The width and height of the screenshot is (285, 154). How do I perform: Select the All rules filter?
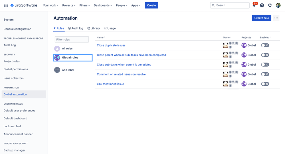pyautogui.click(x=73, y=48)
